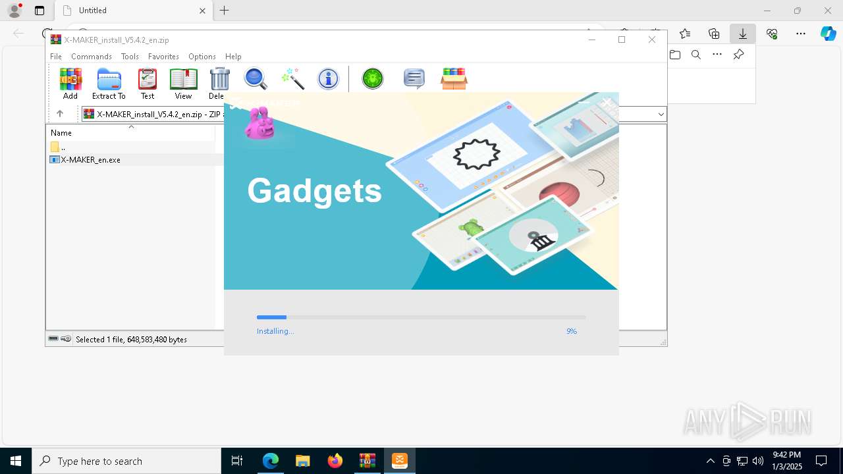The height and width of the screenshot is (474, 843).
Task: Click the Find magnifier toolbar icon
Action: 256,79
